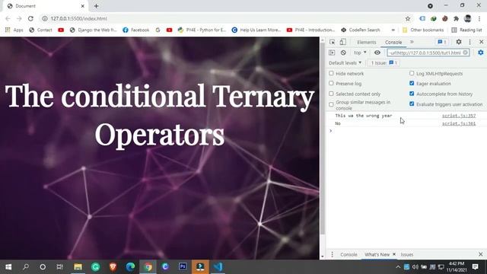Show more bookmarks chevron
The image size is (487, 274).
click(393, 30)
